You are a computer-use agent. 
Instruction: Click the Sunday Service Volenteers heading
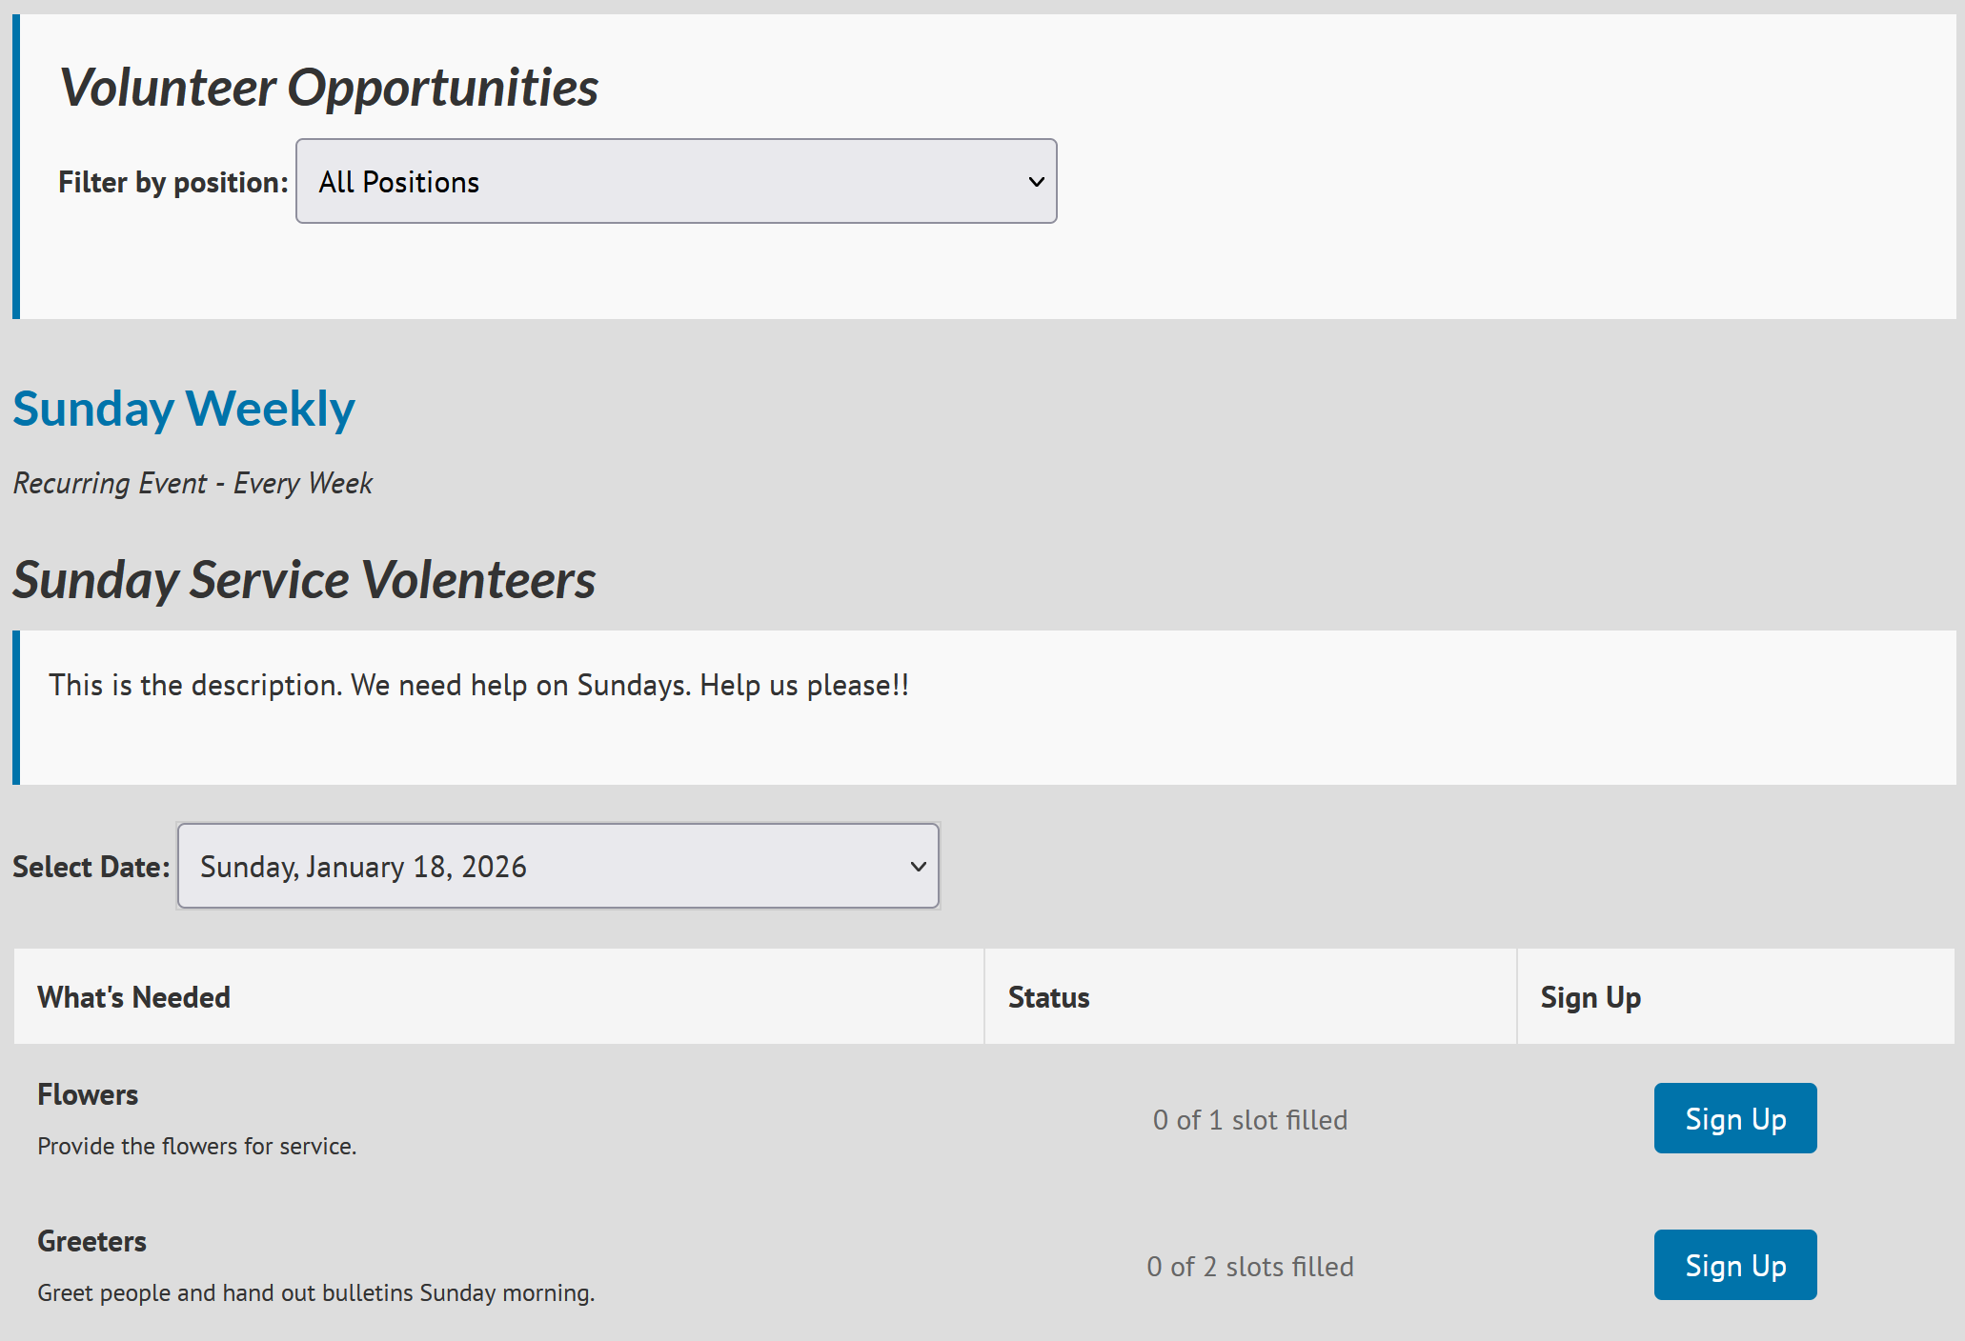(304, 579)
